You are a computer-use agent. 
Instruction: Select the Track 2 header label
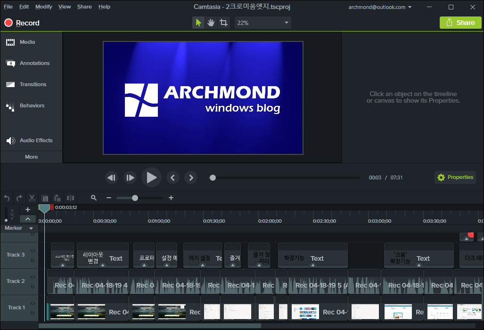pyautogui.click(x=16, y=281)
